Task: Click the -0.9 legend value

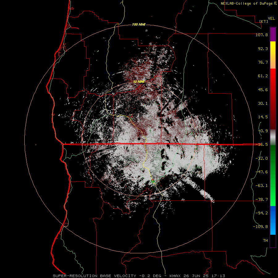Action: 263,131
